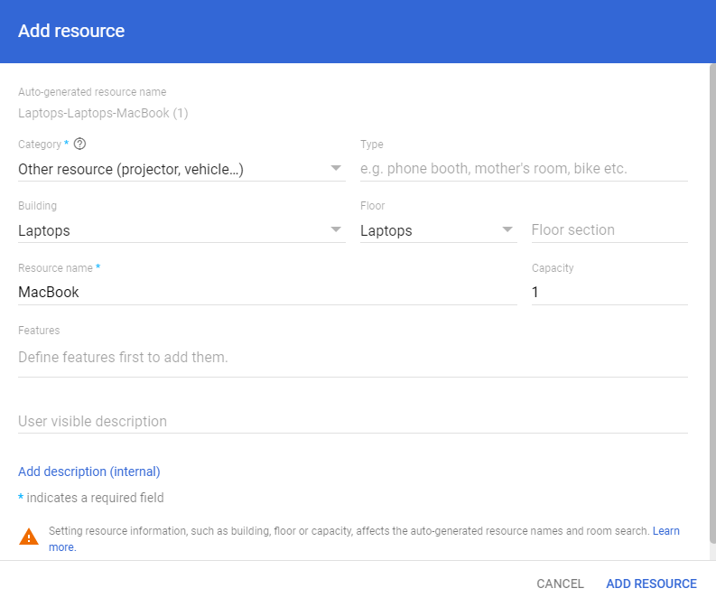
Task: Click the orange warning triangle icon
Action: click(x=29, y=537)
